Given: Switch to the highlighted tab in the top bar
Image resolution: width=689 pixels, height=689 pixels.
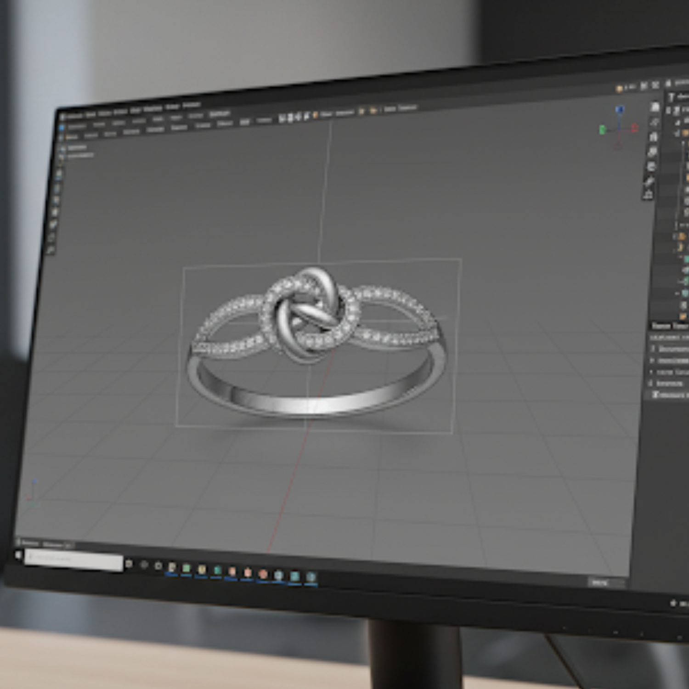Looking at the screenshot, I should (220, 113).
